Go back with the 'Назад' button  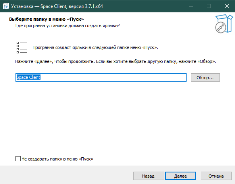tap(149, 176)
